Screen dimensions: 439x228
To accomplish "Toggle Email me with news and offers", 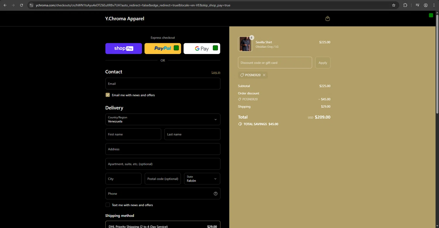I will coord(108,95).
